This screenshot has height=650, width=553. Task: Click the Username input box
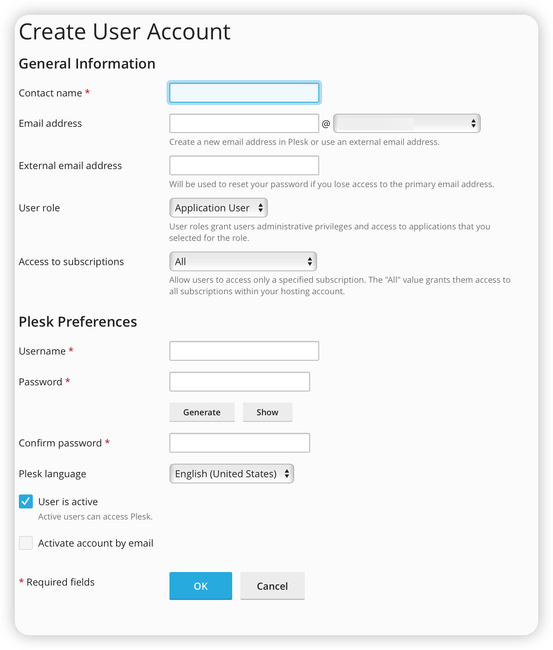244,351
